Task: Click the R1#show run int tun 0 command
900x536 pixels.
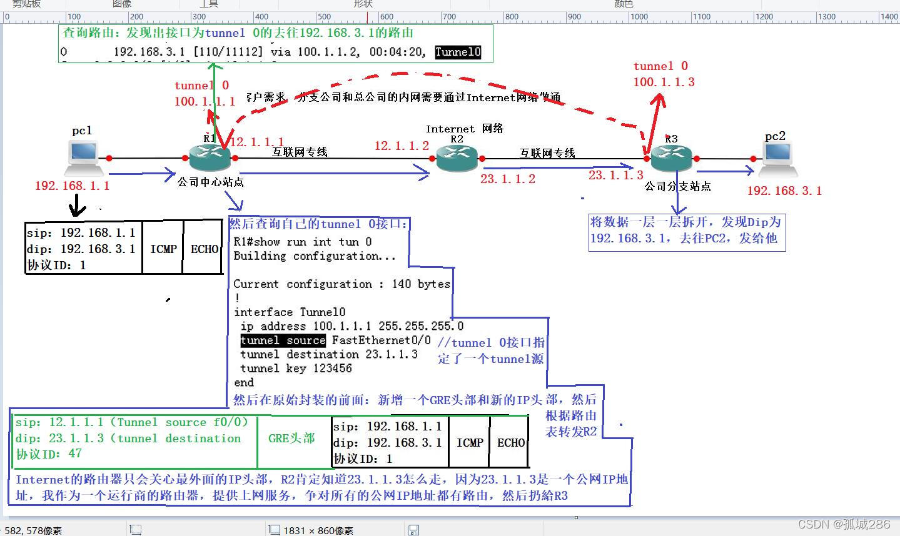Action: pyautogui.click(x=303, y=242)
